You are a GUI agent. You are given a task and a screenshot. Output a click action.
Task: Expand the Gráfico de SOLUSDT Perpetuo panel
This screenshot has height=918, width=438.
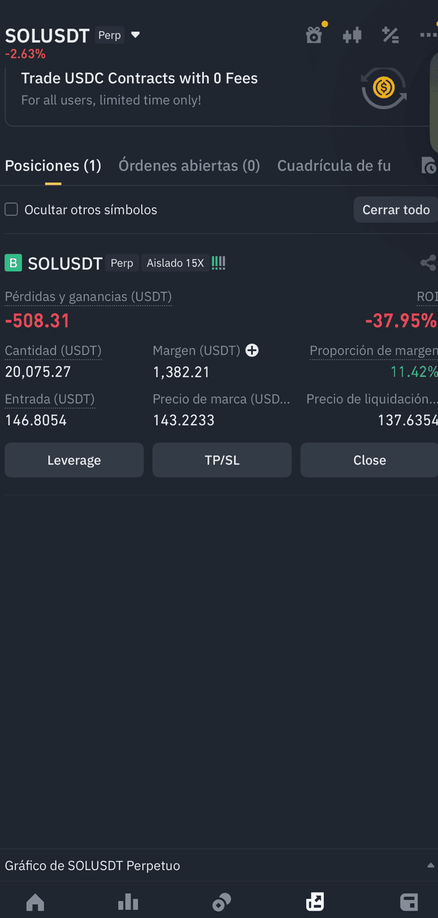click(x=219, y=865)
